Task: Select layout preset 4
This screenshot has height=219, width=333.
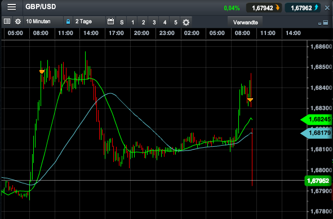Action: pyautogui.click(x=165, y=22)
